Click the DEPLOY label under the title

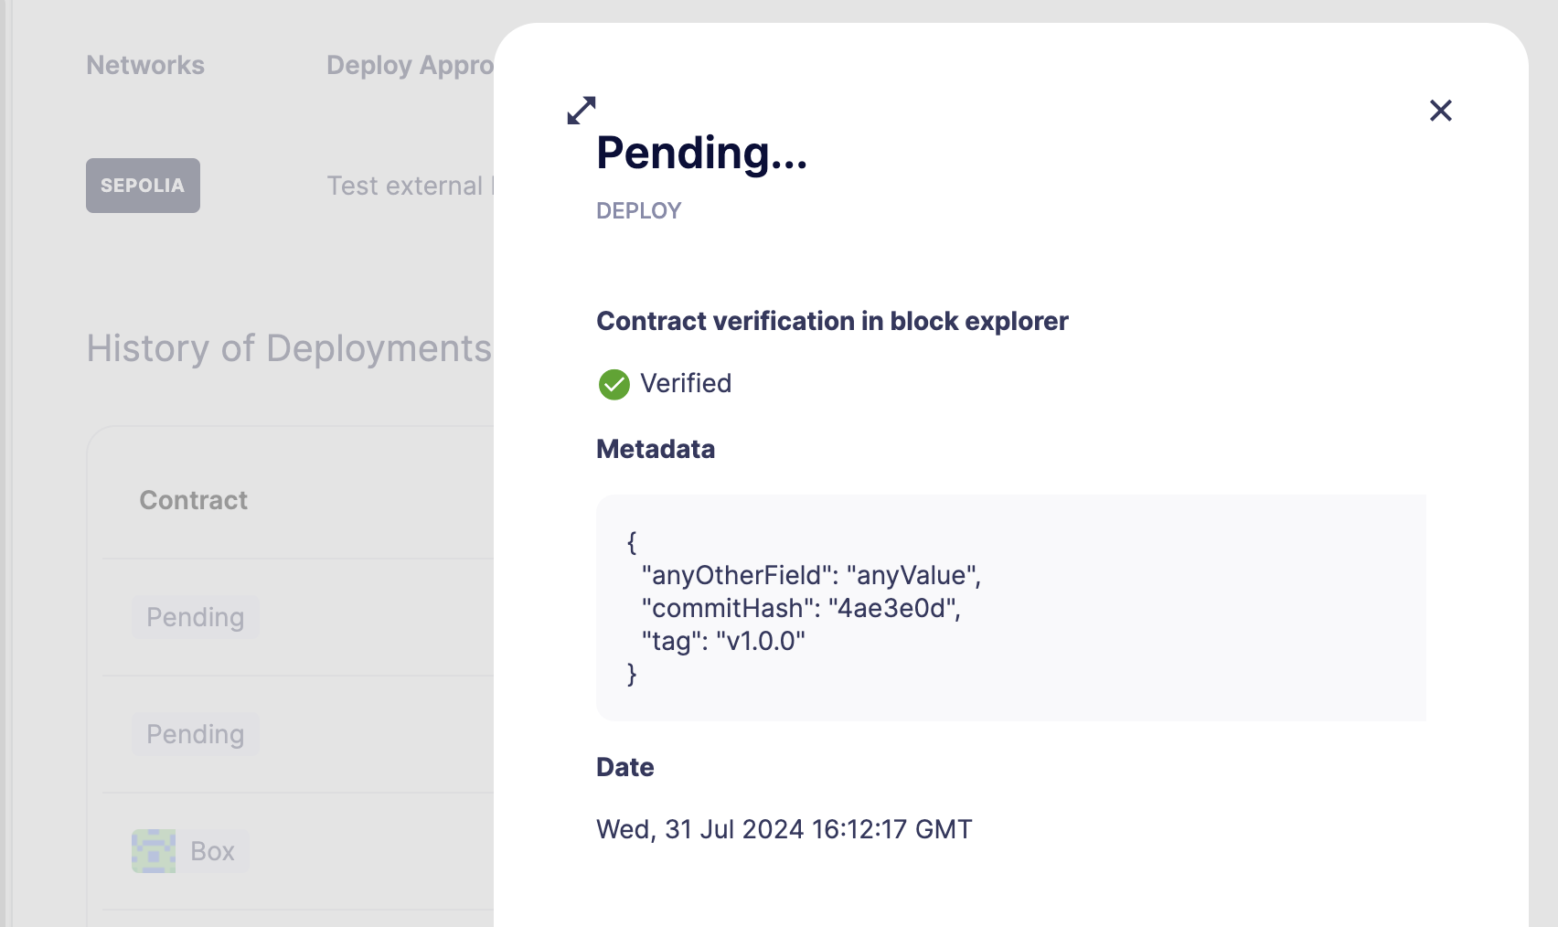point(638,210)
